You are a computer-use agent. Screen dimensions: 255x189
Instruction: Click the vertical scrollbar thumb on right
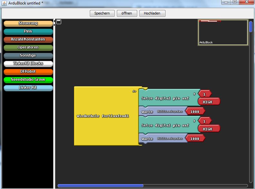tap(251, 27)
